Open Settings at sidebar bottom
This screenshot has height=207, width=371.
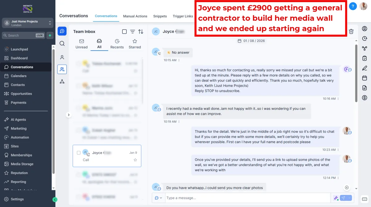click(x=17, y=199)
